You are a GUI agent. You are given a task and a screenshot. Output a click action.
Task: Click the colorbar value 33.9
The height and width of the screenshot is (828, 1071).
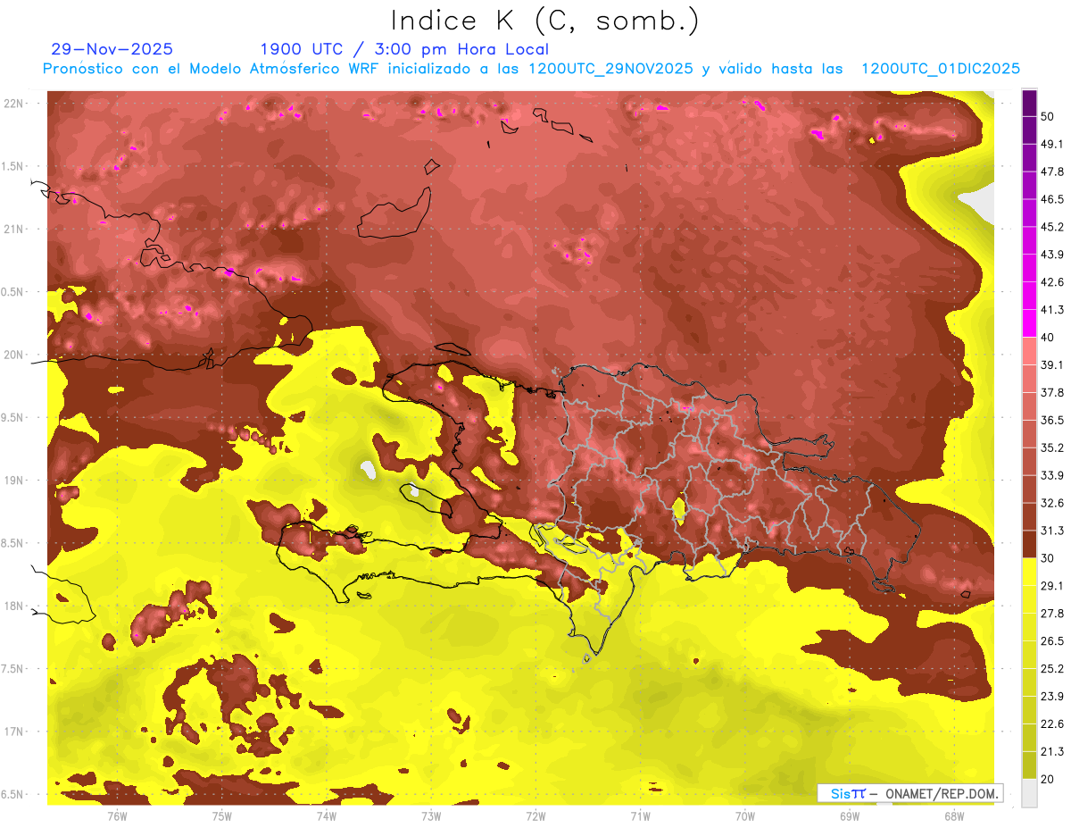[x=1052, y=475]
